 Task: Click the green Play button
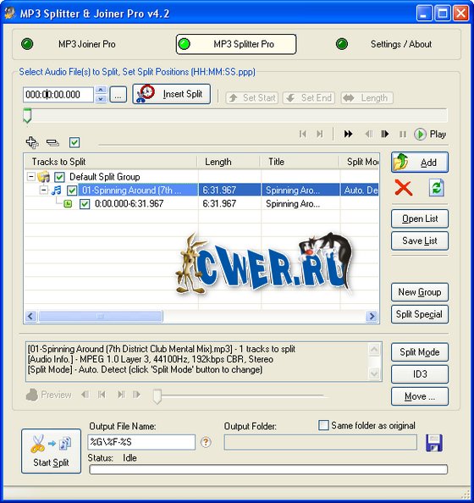[430, 134]
